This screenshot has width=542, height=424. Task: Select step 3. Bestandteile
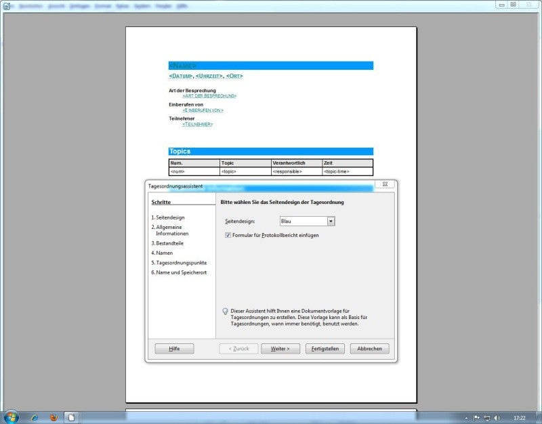pyautogui.click(x=167, y=243)
